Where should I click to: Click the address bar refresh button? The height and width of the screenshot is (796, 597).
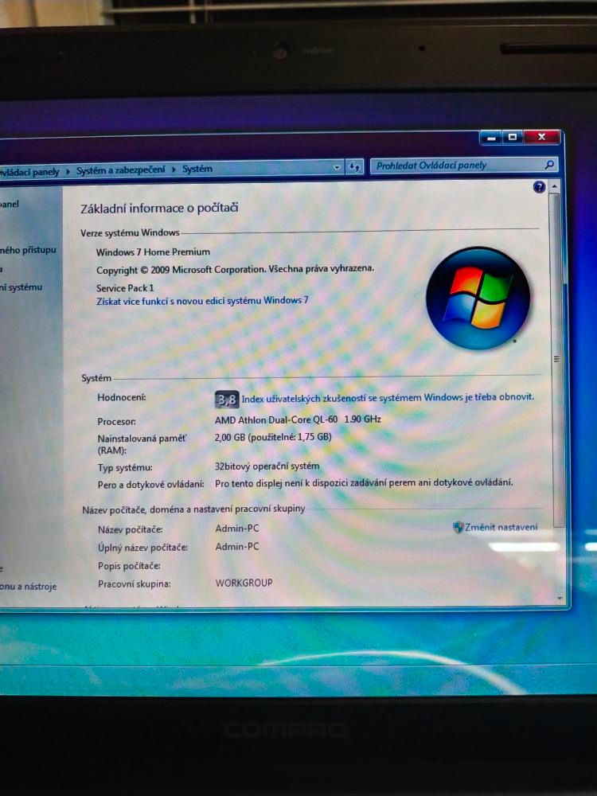[x=354, y=166]
